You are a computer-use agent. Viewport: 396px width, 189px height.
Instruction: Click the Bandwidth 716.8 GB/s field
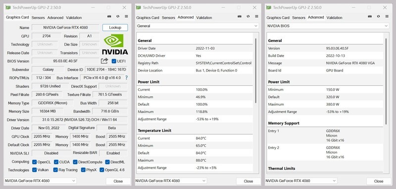pyautogui.click(x=110, y=111)
